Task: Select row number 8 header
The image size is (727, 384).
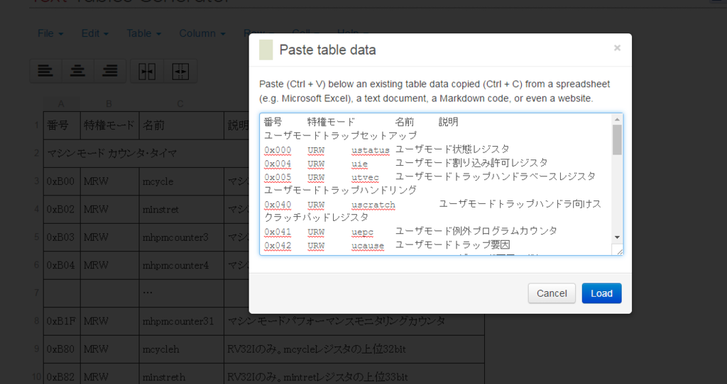Action: 37,321
